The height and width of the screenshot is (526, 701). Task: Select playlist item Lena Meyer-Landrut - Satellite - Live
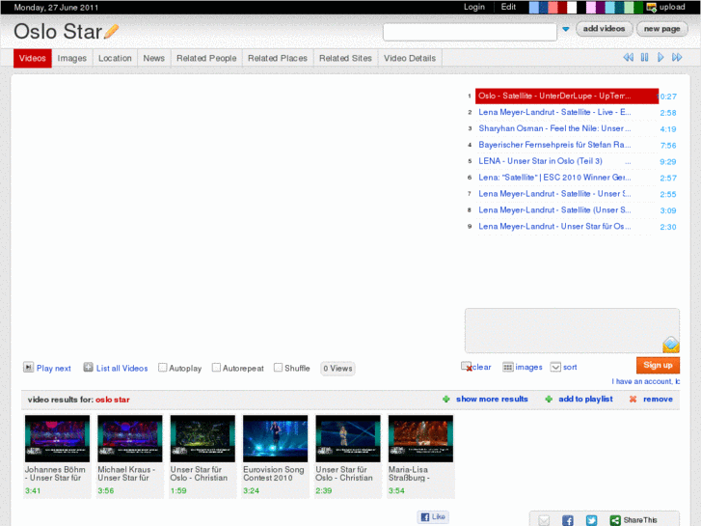tap(554, 112)
